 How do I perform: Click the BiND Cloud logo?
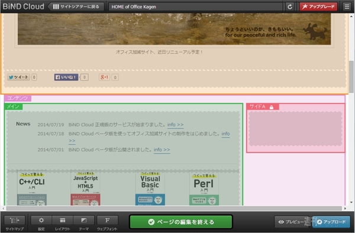pyautogui.click(x=23, y=7)
